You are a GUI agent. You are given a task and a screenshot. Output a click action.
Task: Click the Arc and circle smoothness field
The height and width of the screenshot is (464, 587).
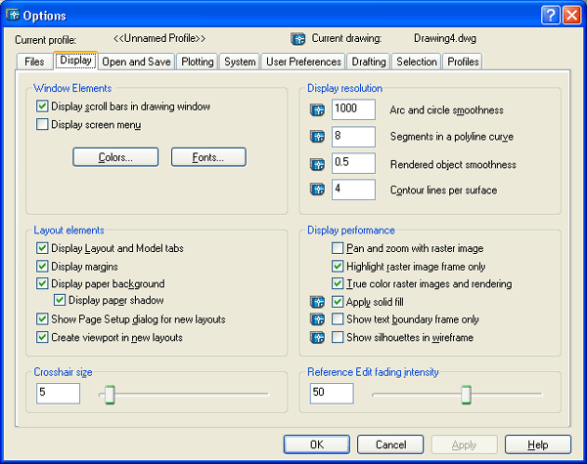tap(353, 109)
